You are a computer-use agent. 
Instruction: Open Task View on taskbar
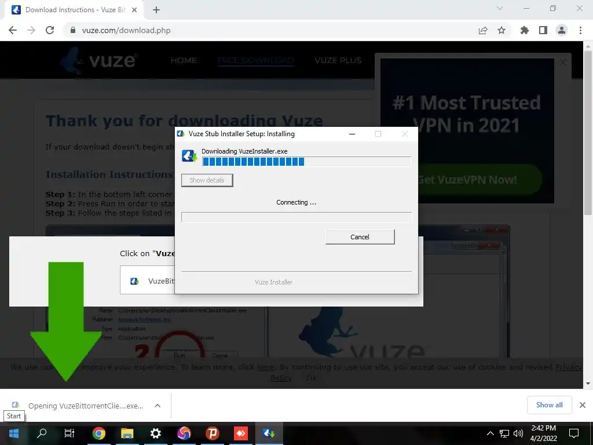click(69, 433)
